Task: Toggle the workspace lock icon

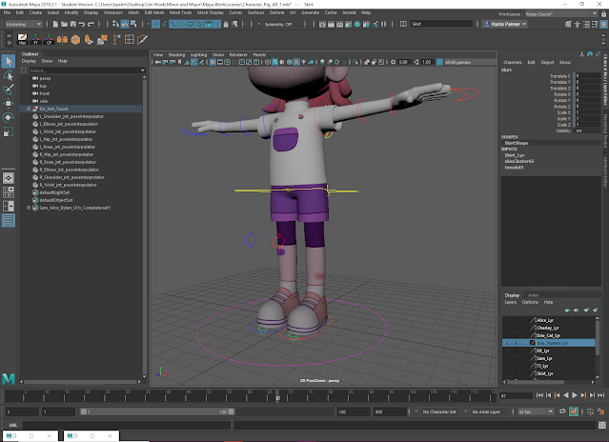Action: (604, 14)
